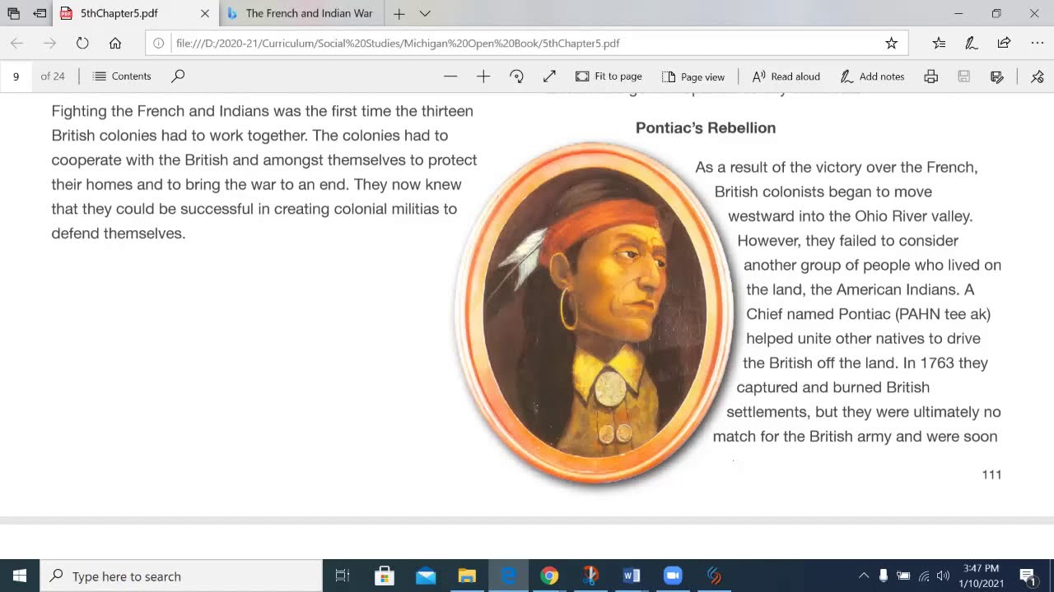Share this page icon

click(x=1004, y=43)
